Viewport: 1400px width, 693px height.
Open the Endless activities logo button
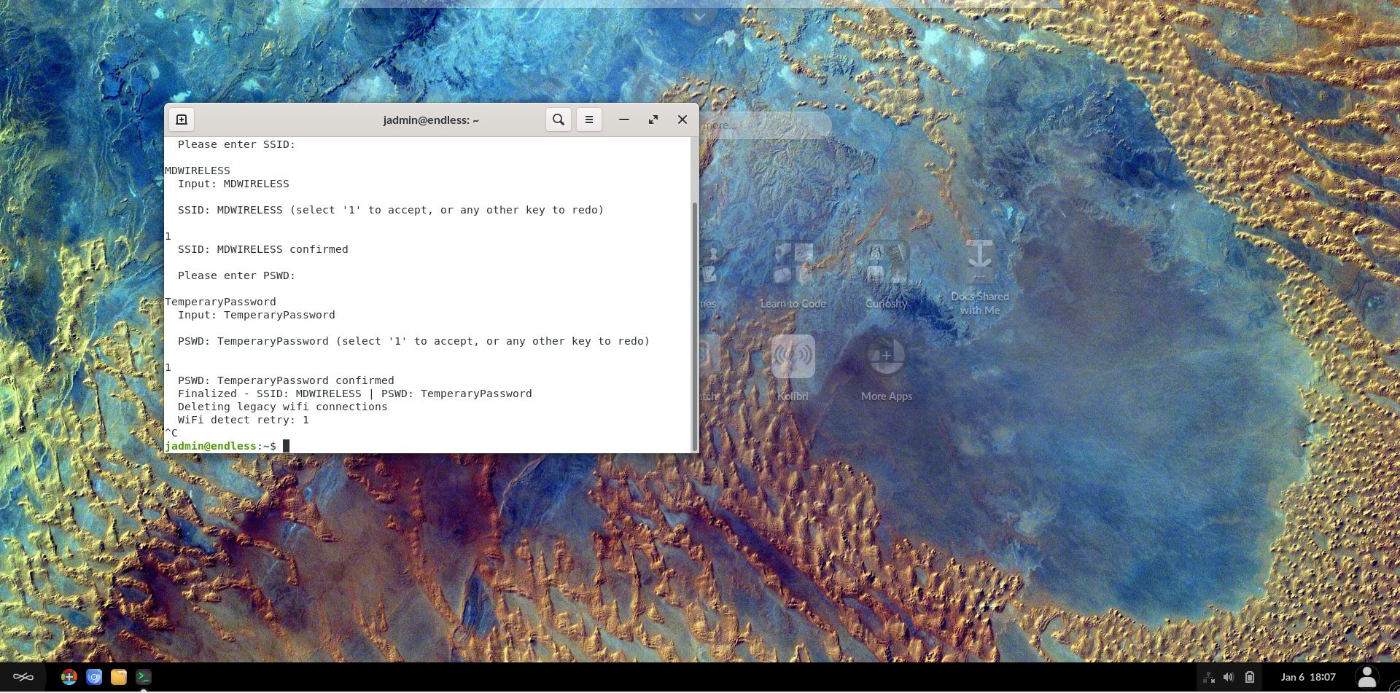pos(23,677)
